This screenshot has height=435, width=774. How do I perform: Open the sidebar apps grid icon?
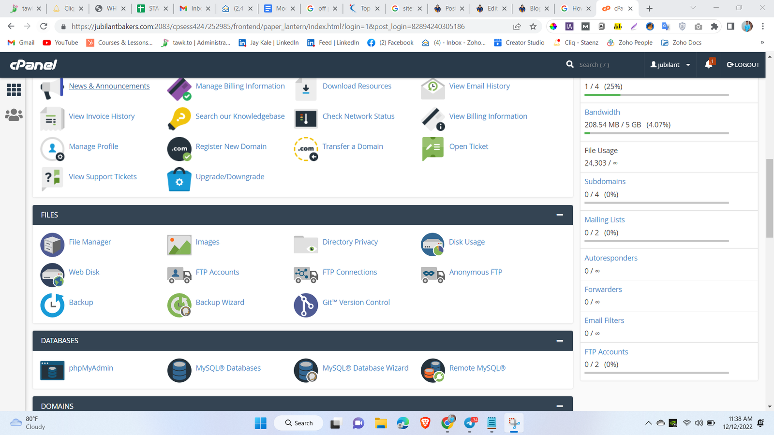(x=14, y=90)
